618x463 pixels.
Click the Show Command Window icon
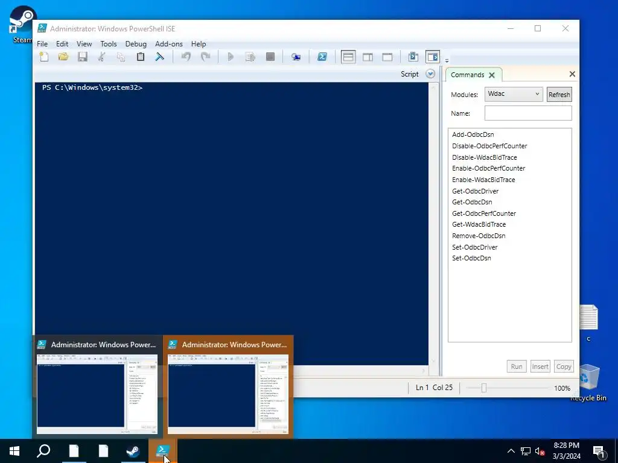(413, 57)
